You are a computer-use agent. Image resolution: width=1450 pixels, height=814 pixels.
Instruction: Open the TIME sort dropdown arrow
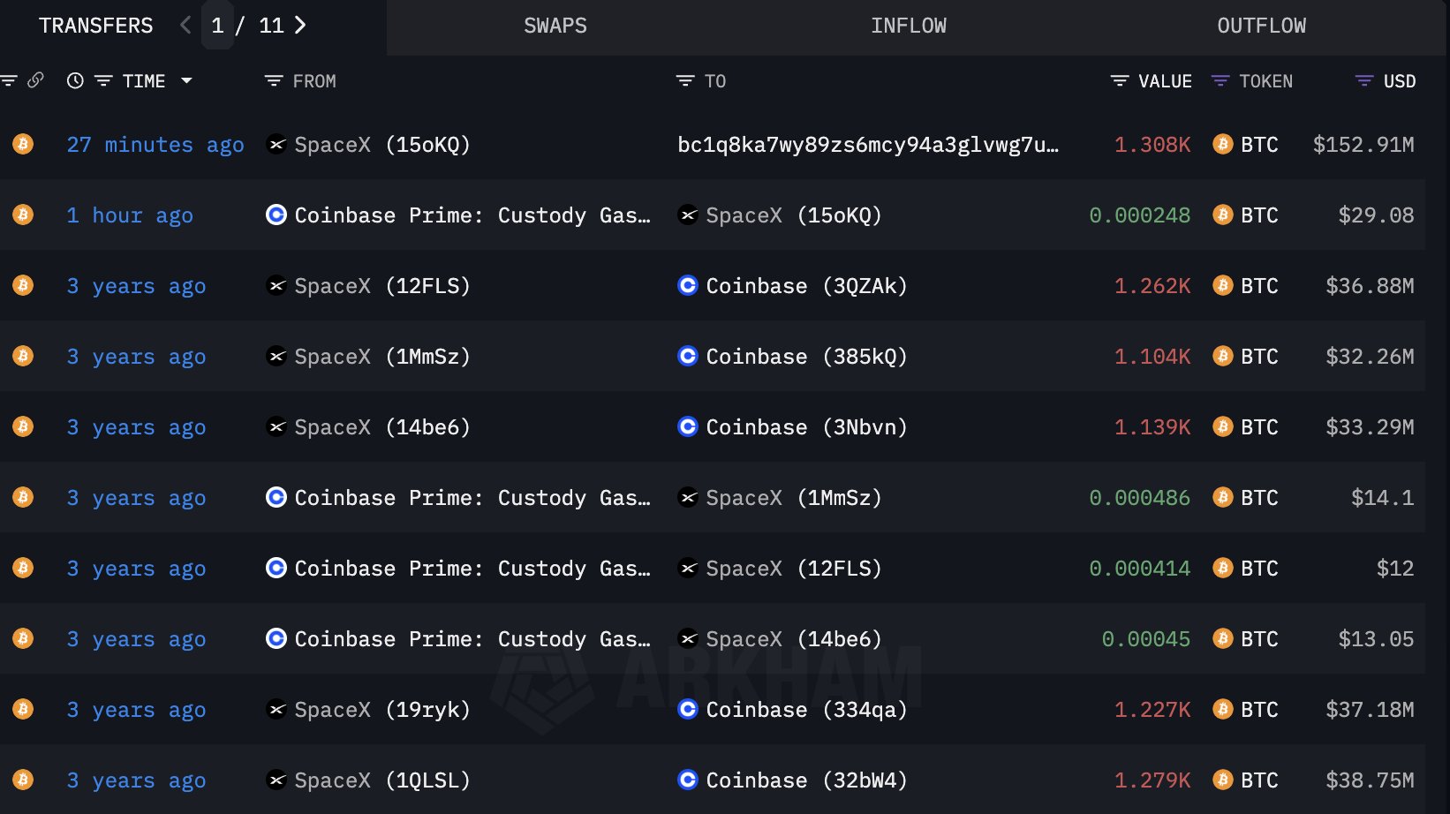pyautogui.click(x=187, y=80)
